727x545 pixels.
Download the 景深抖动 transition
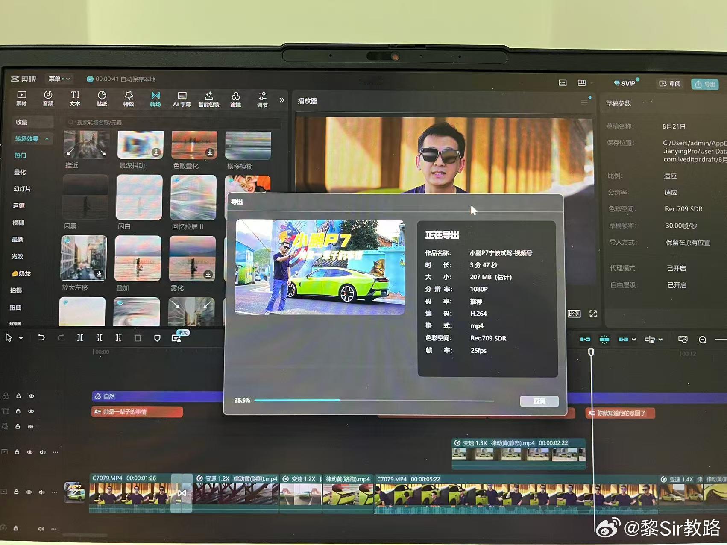coord(156,152)
